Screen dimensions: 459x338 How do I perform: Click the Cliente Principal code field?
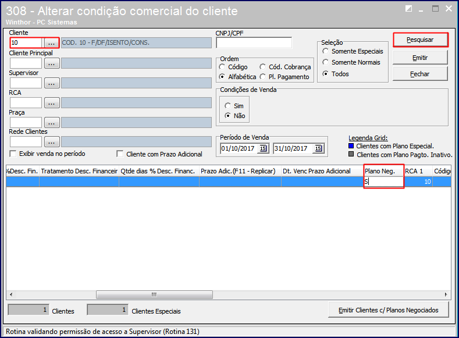26,63
